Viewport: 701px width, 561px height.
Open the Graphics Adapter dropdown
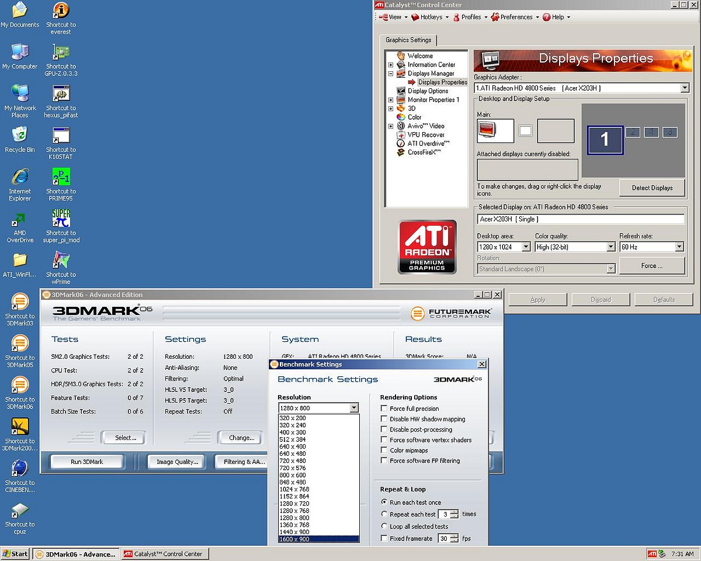(x=685, y=88)
